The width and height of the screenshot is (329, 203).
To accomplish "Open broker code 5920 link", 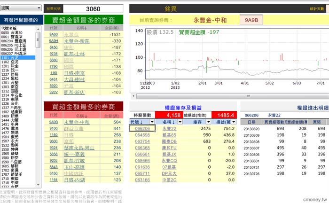I will pyautogui.click(x=54, y=86).
